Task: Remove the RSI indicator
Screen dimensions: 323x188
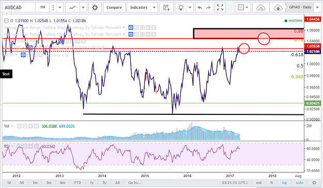Action: 36,146
